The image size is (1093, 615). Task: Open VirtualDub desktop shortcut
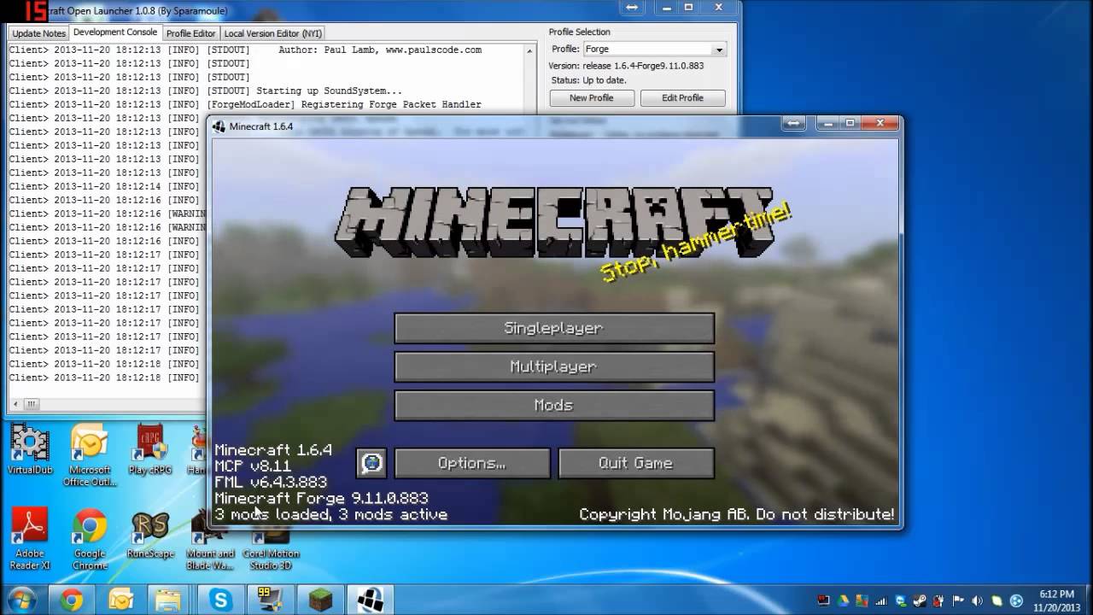click(x=30, y=448)
